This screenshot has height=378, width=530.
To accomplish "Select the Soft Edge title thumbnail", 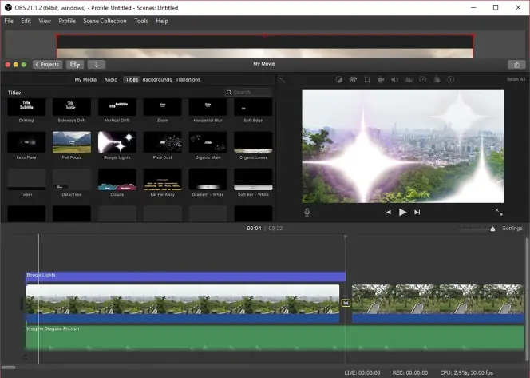I will coord(253,107).
